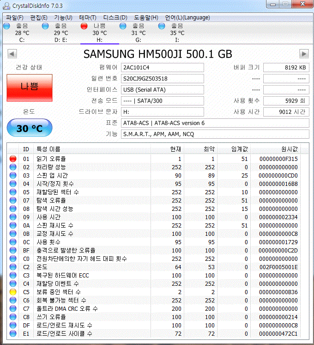Select attribute name 읽기 오류율
Screen dimensions: 314x345
coord(51,159)
